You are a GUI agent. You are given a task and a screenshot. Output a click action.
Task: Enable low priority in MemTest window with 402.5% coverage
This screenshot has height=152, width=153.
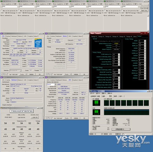(105, 10)
